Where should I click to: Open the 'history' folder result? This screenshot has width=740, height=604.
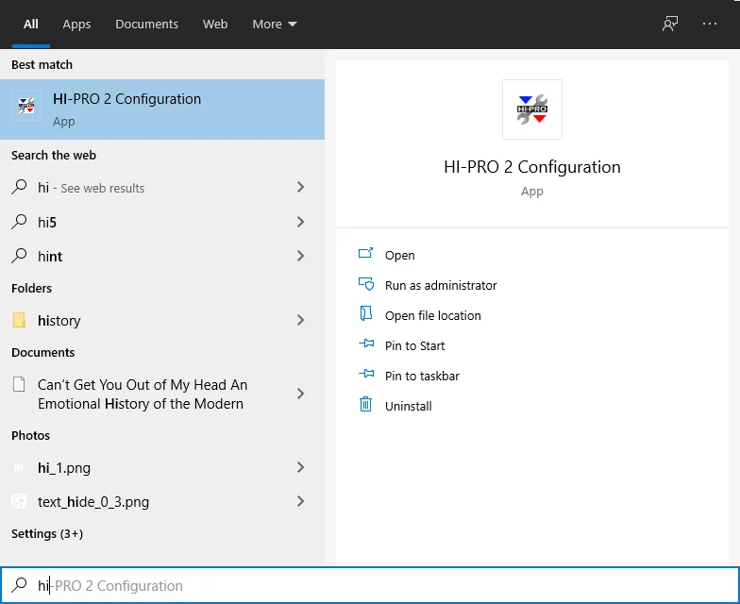pos(162,321)
